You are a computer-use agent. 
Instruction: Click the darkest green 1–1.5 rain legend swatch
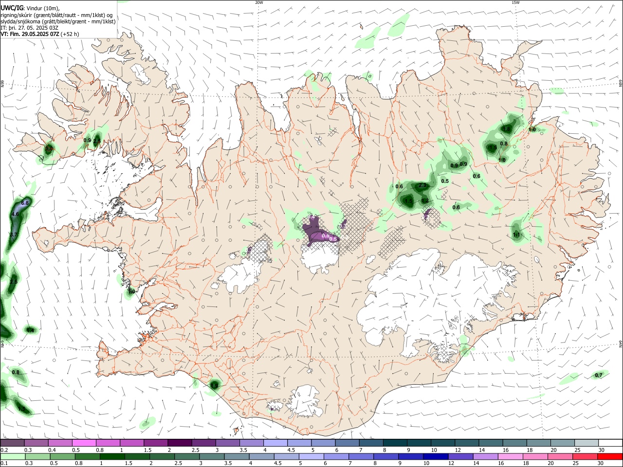(x=112, y=456)
